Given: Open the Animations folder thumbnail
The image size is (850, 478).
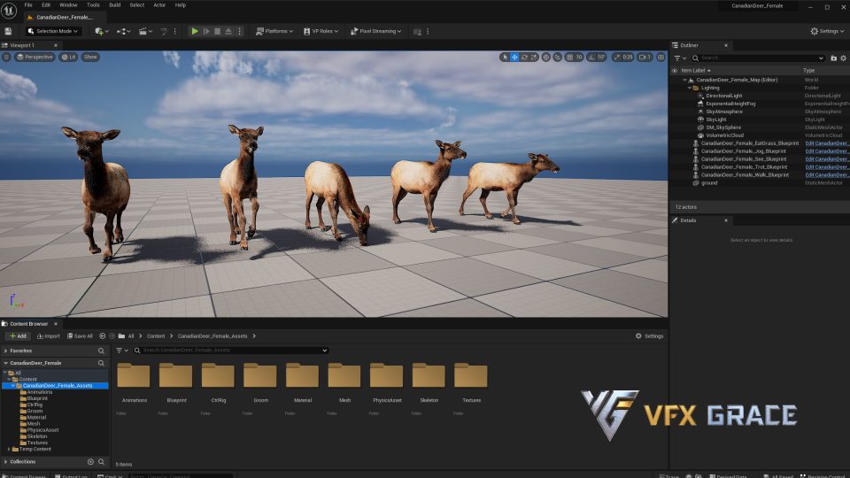Looking at the screenshot, I should (134, 376).
